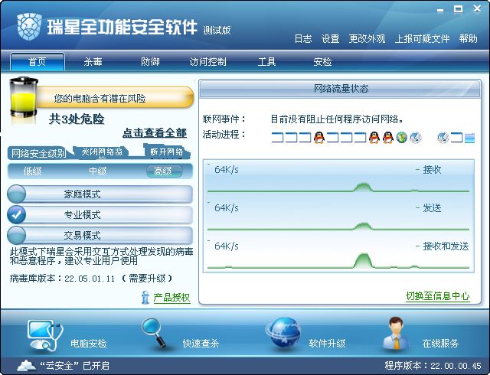Open the 帮助 menu

click(x=468, y=39)
